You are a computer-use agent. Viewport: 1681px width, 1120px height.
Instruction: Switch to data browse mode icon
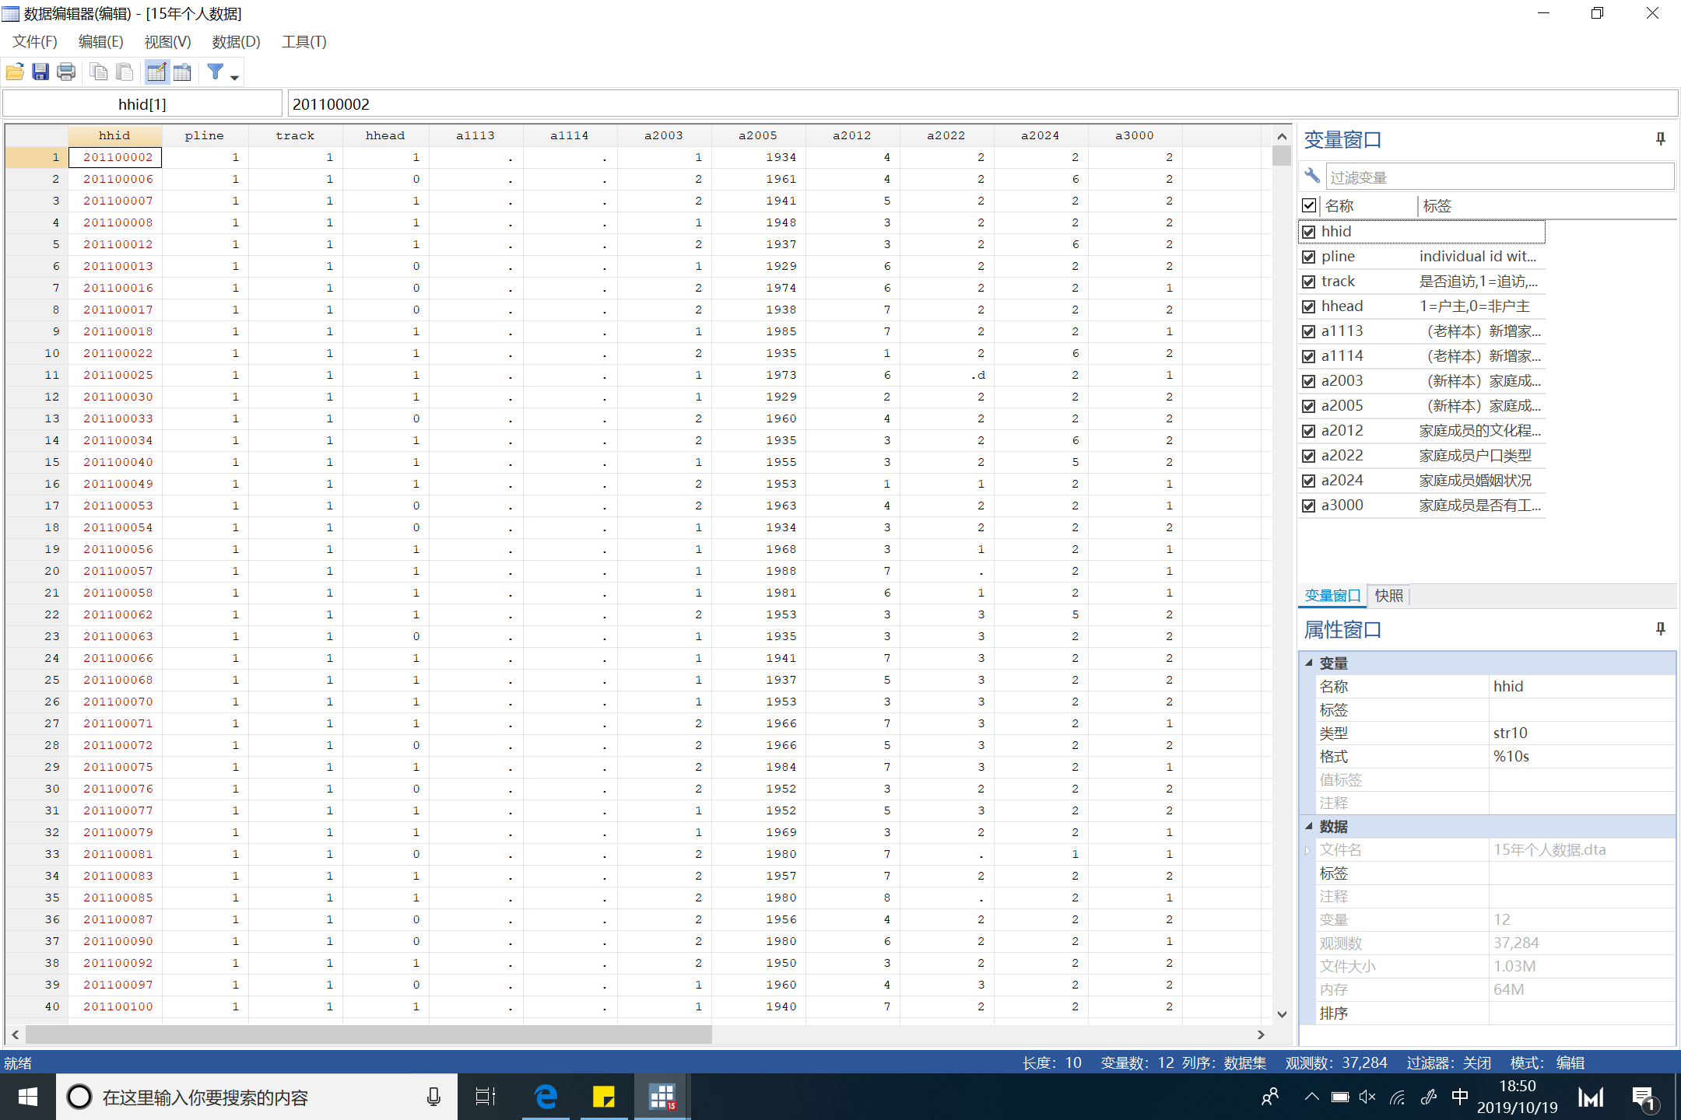pos(182,73)
